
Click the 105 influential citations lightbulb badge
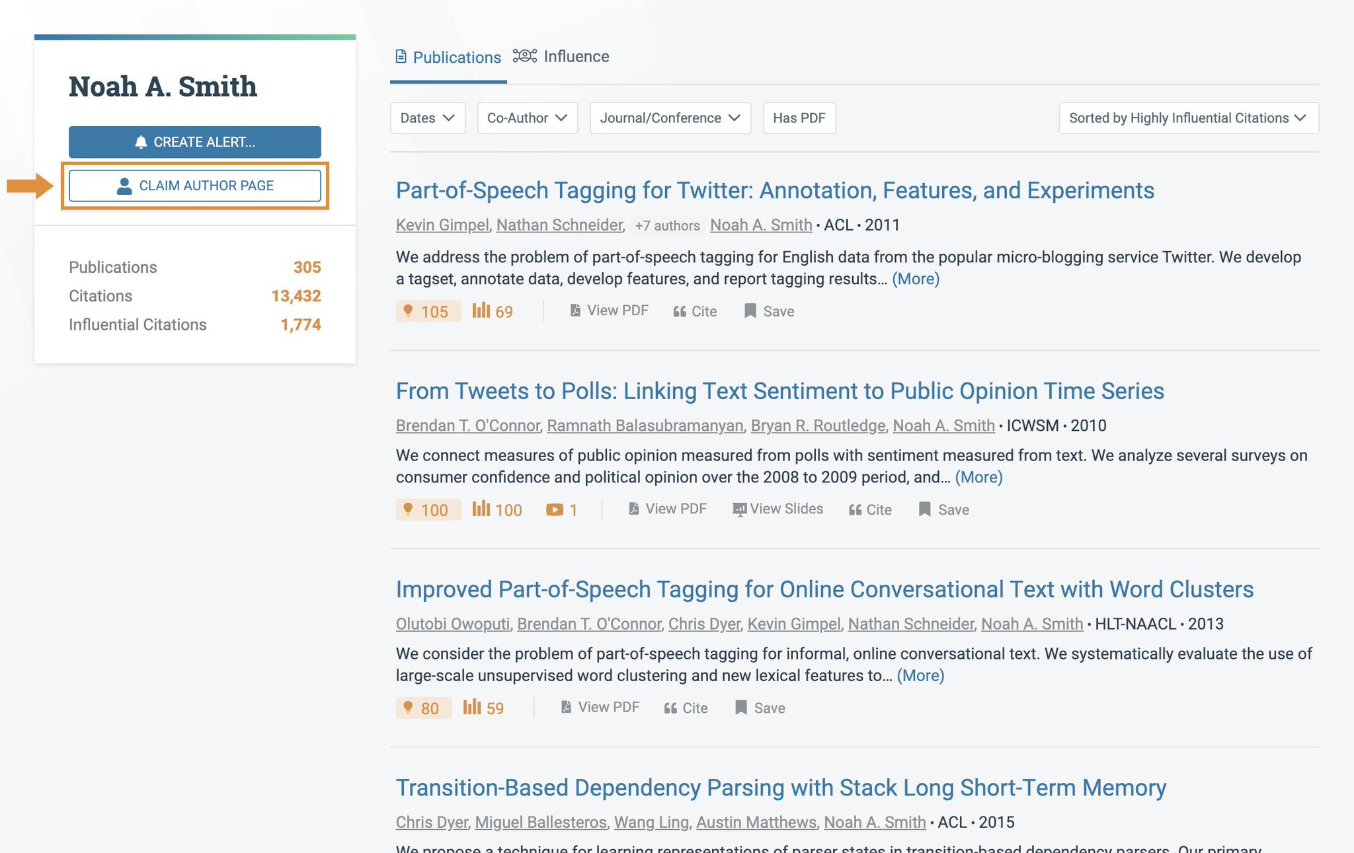tap(428, 311)
